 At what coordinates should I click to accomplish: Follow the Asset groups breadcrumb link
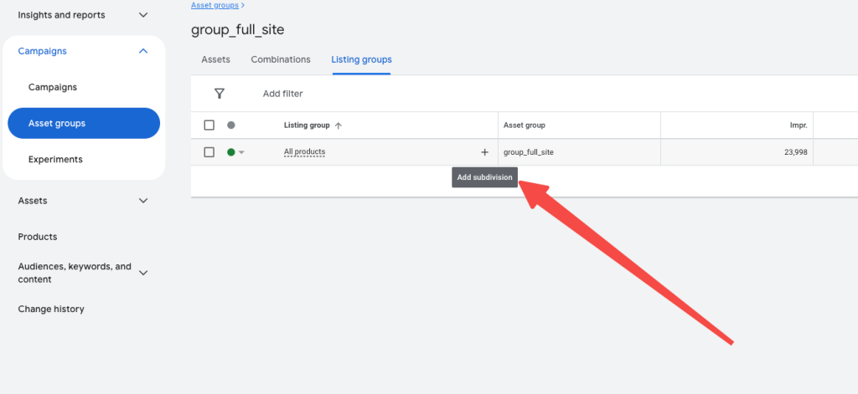click(x=214, y=5)
